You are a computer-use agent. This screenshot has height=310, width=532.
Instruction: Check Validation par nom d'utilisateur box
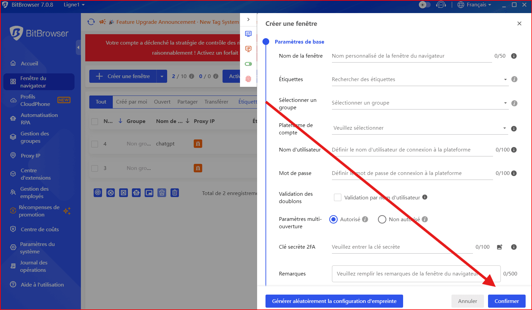(338, 197)
